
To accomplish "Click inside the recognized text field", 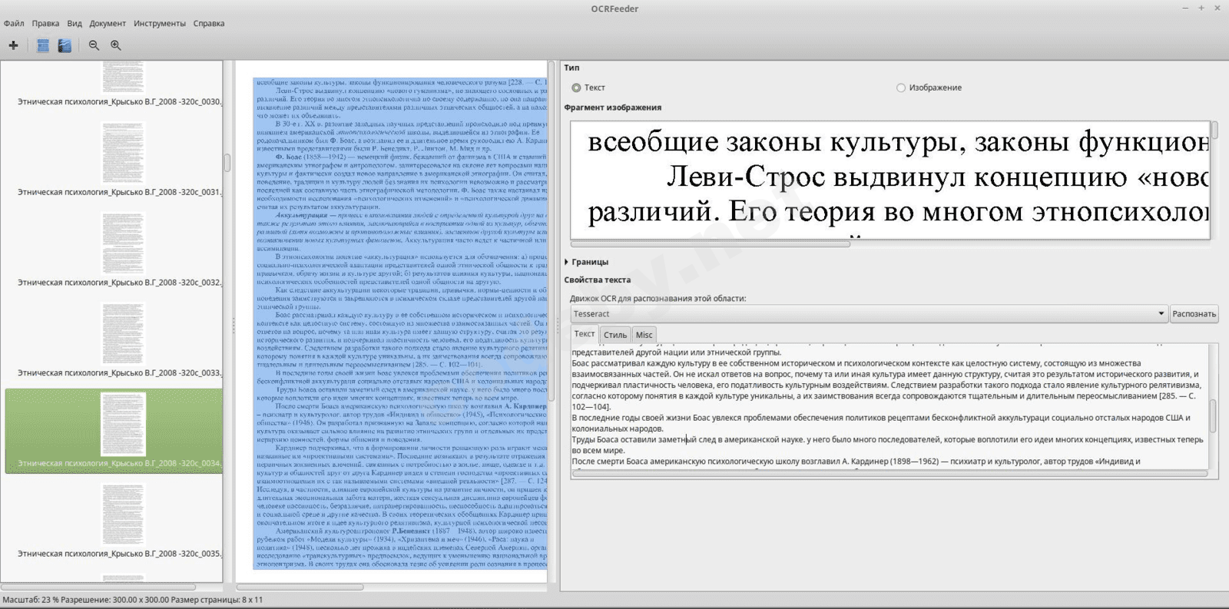I will (x=883, y=407).
